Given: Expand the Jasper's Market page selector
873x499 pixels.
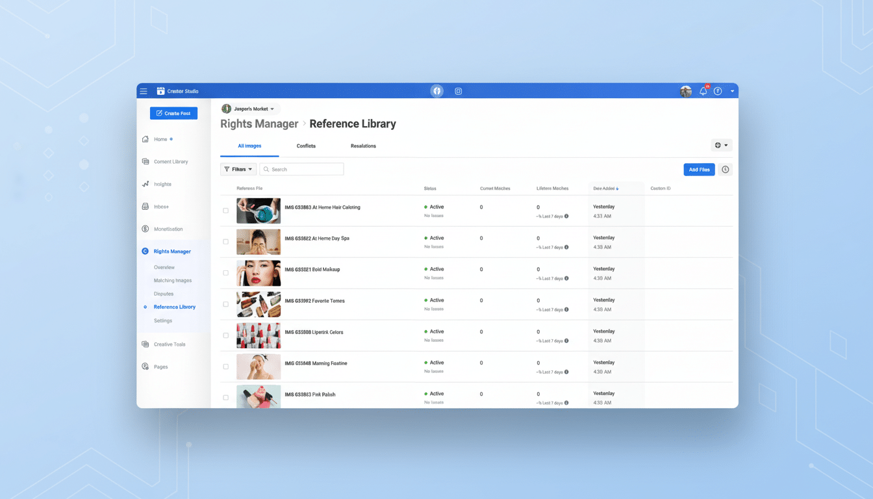Looking at the screenshot, I should pyautogui.click(x=249, y=109).
